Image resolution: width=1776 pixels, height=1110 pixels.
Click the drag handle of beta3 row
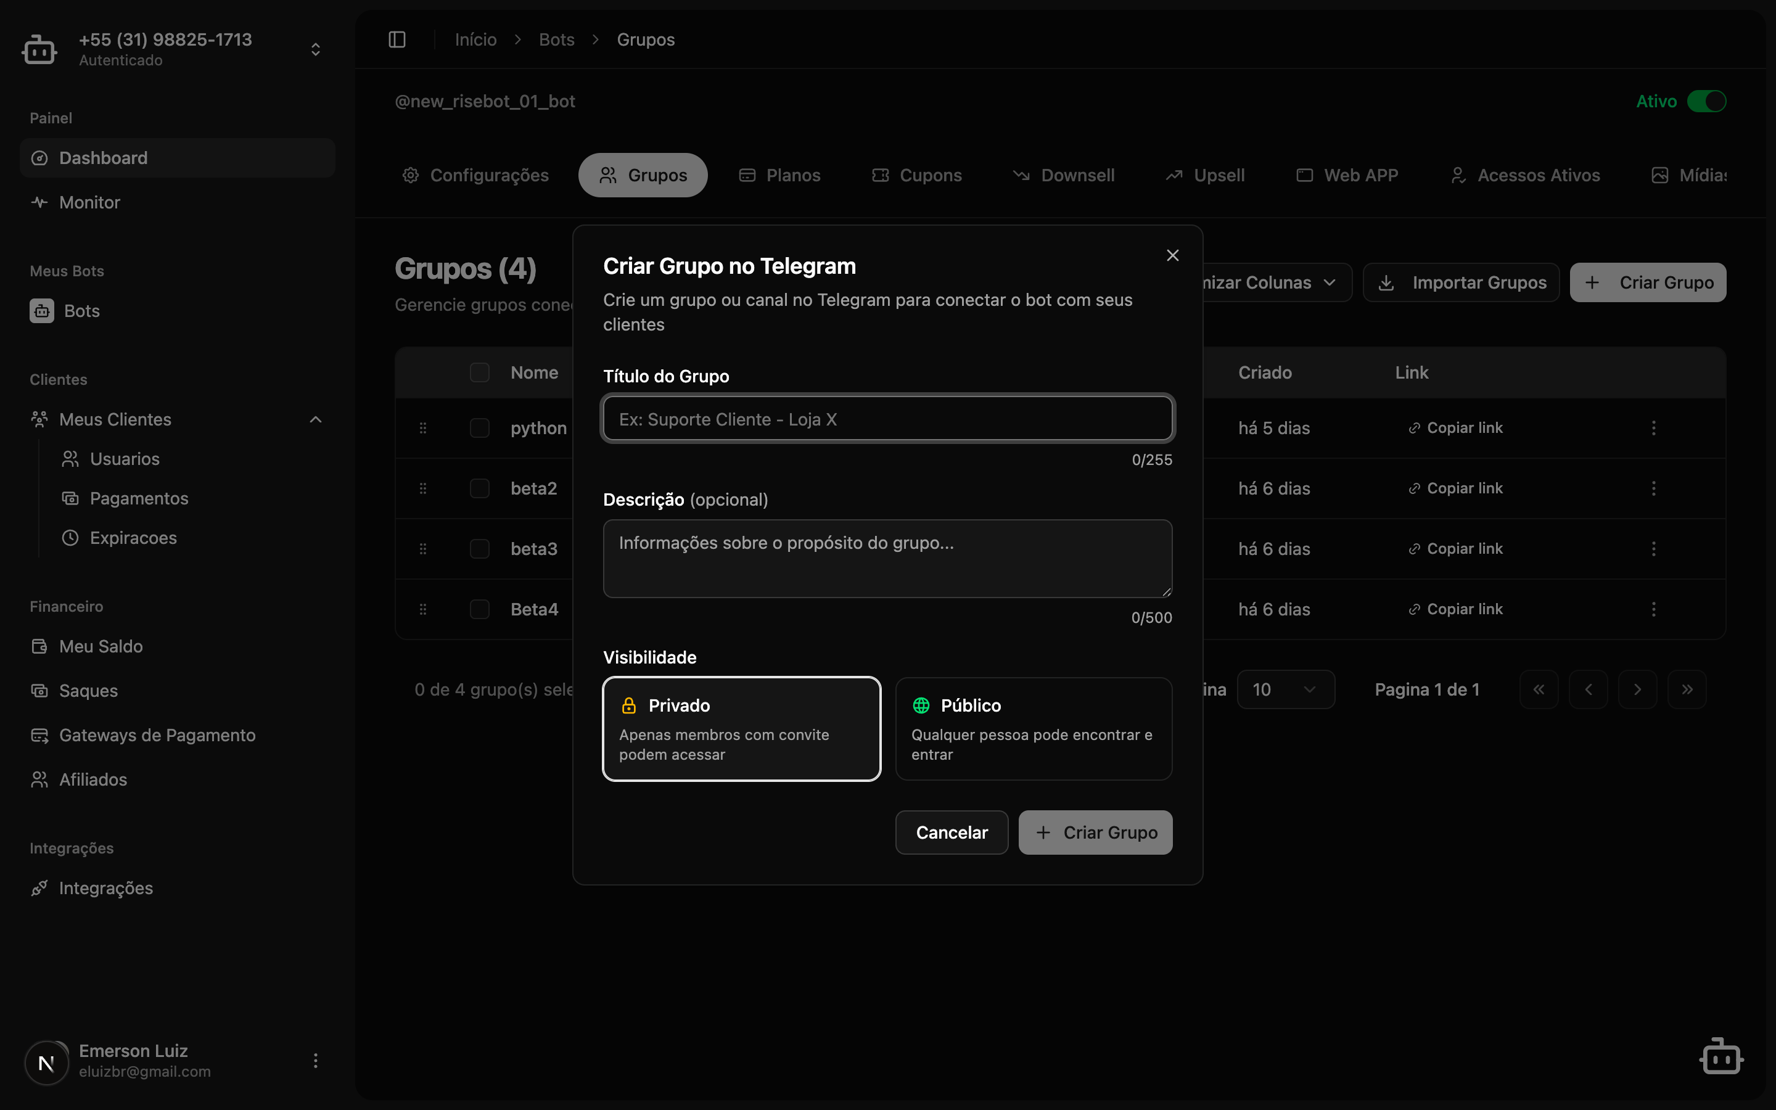pos(422,548)
